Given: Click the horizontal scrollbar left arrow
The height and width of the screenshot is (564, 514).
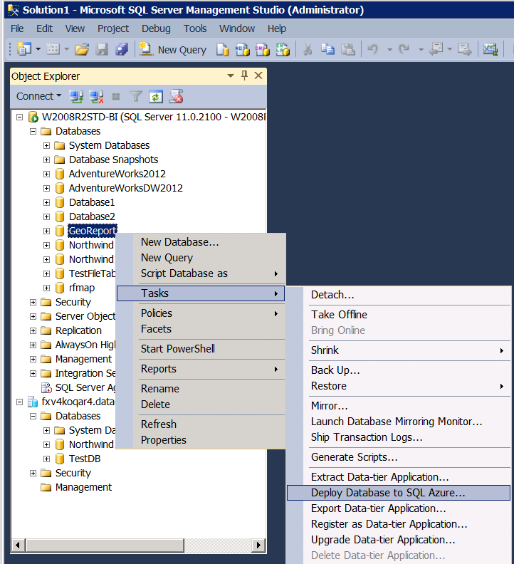Looking at the screenshot, I should tap(18, 545).
